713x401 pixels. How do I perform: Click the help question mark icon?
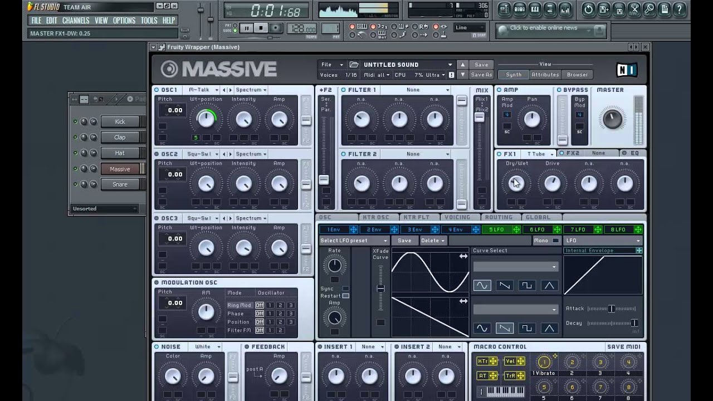(680, 9)
